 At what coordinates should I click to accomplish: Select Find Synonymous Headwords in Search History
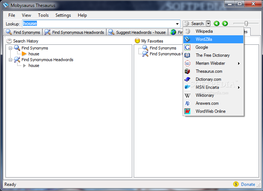point(47,60)
